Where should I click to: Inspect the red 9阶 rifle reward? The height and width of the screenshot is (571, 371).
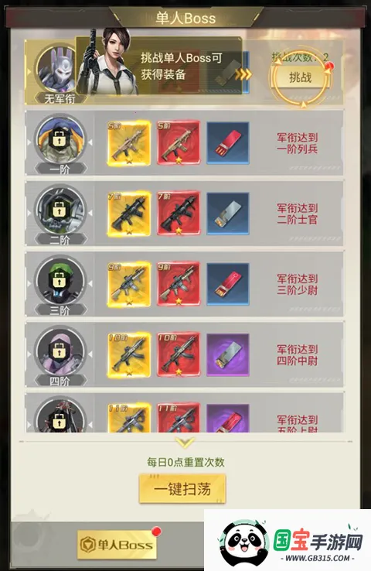tap(179, 285)
